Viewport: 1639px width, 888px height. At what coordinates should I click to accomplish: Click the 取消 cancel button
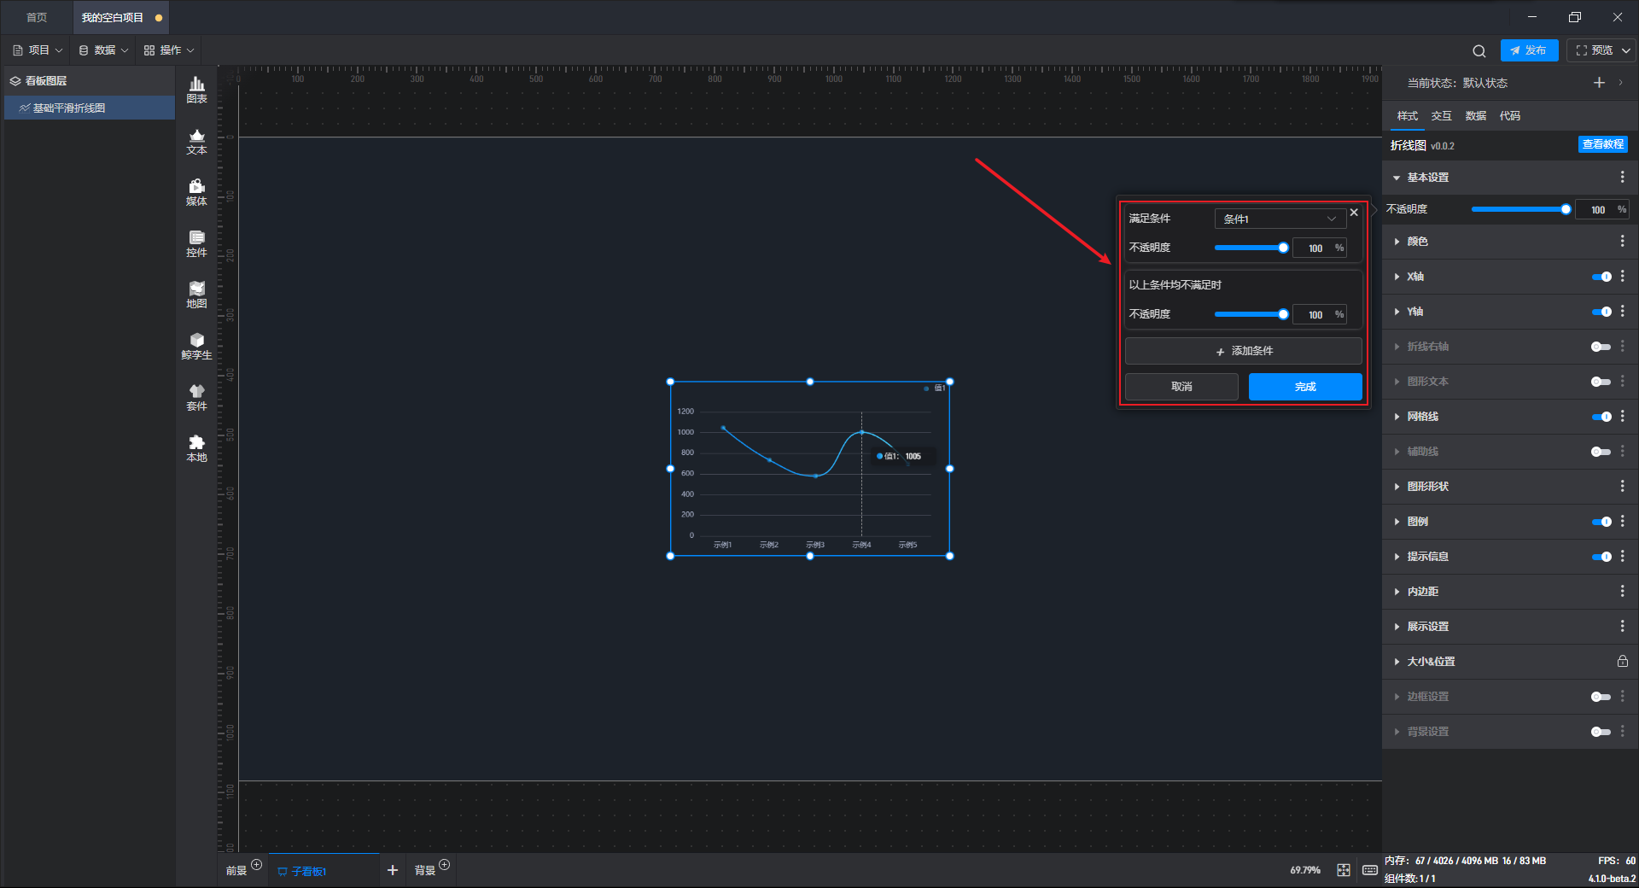pos(1181,387)
